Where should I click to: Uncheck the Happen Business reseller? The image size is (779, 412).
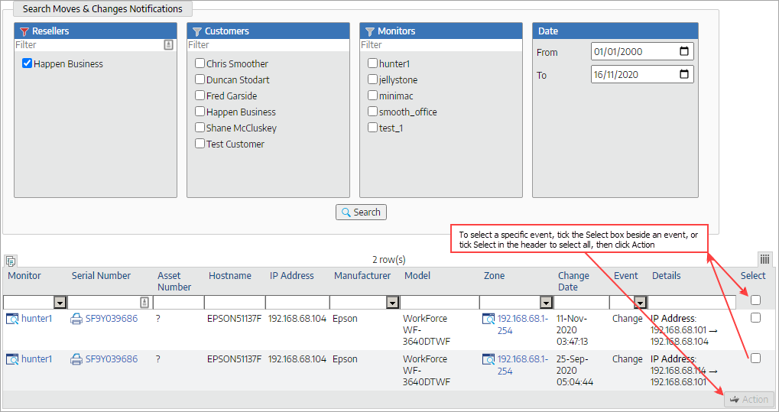28,63
